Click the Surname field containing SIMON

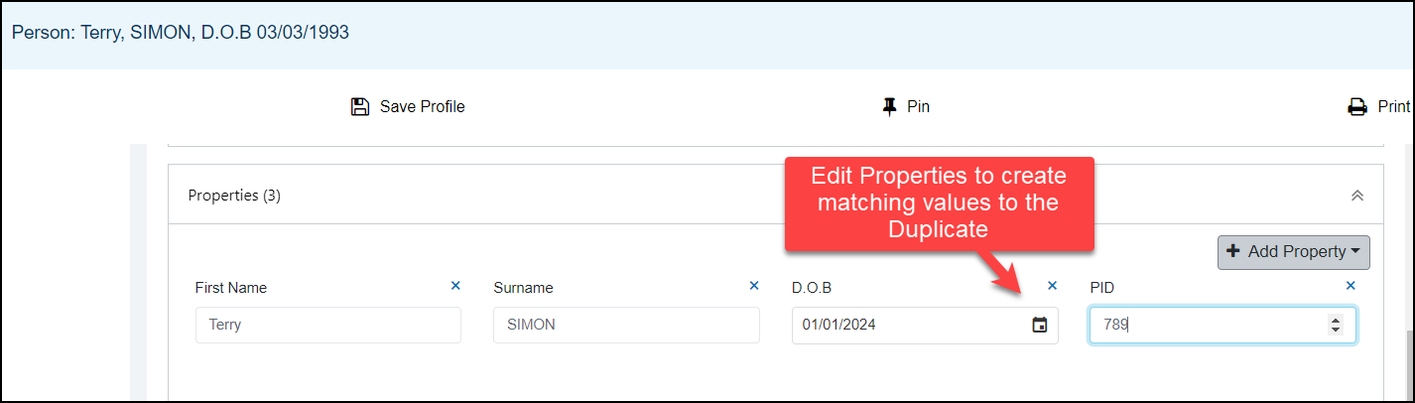(x=626, y=325)
